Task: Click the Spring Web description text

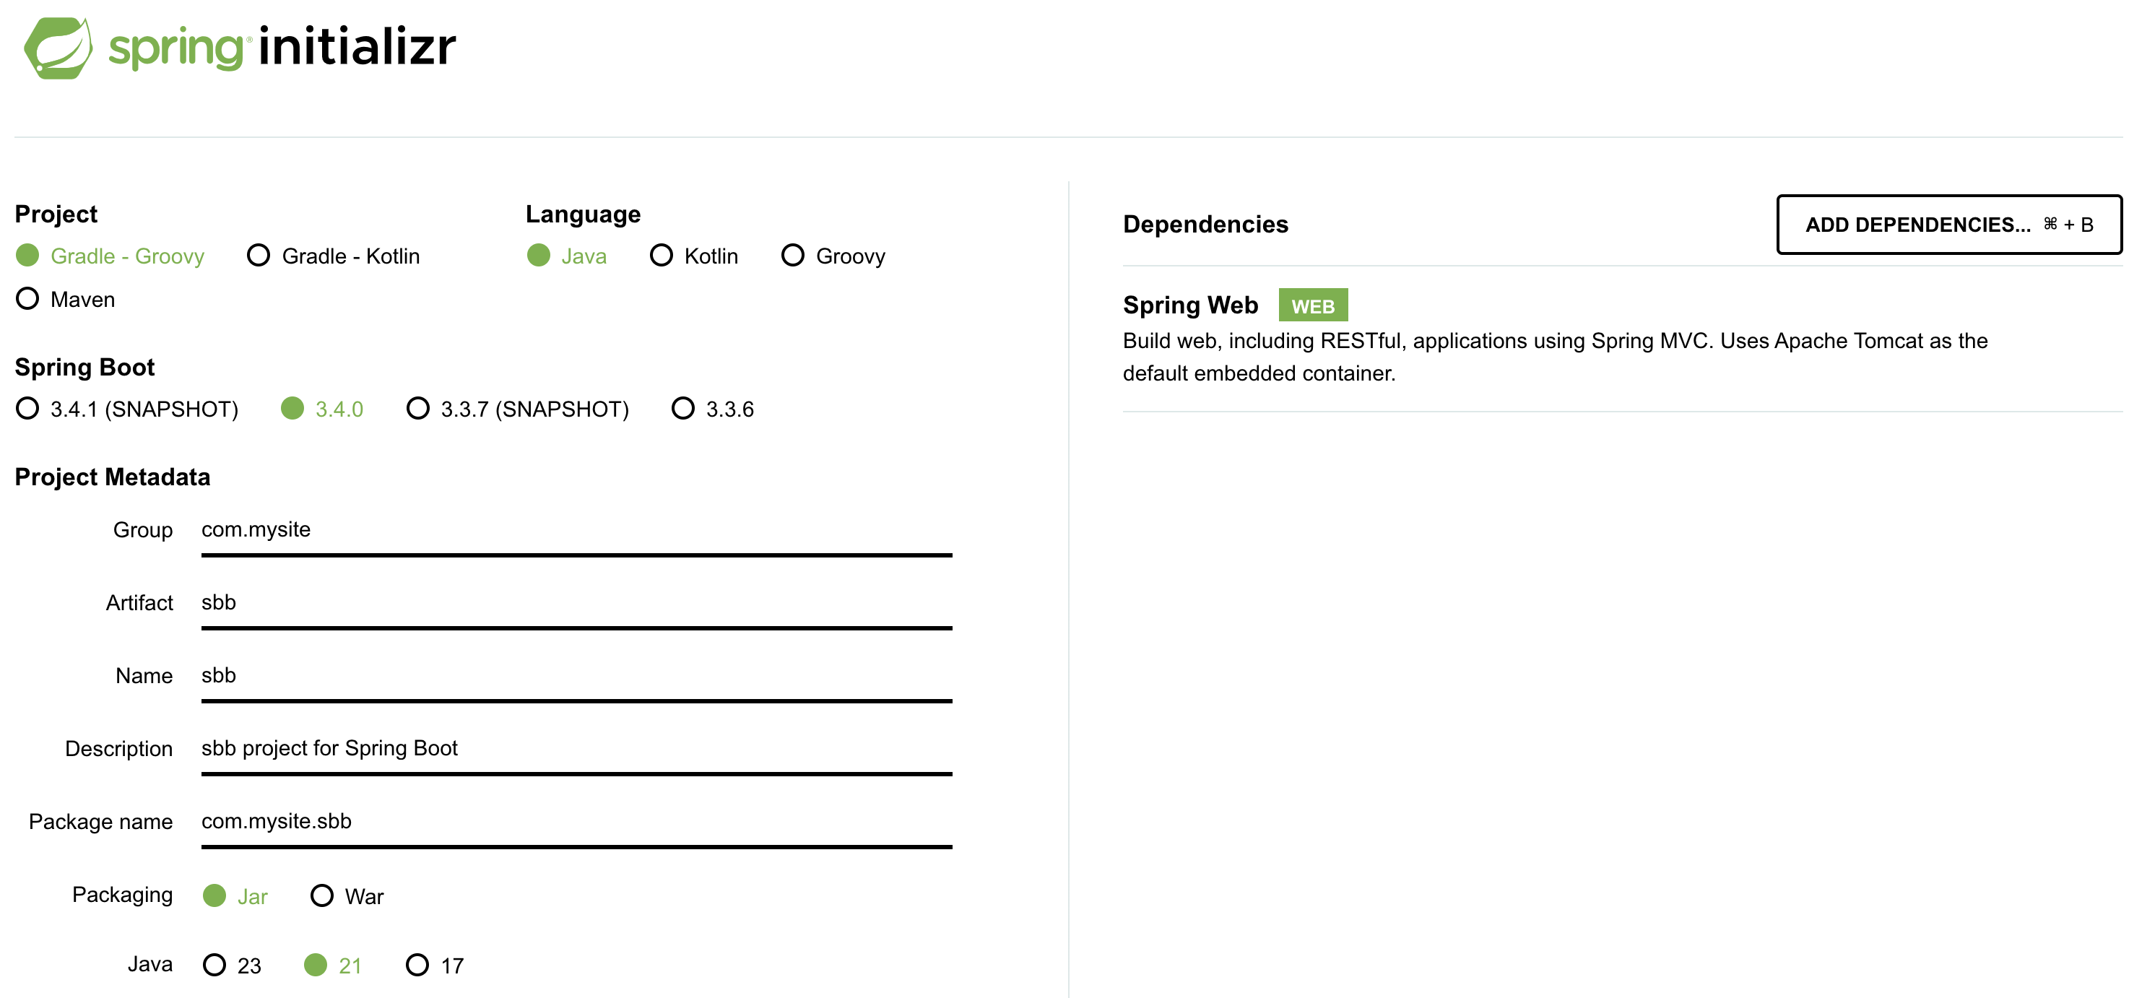Action: pyautogui.click(x=1555, y=357)
